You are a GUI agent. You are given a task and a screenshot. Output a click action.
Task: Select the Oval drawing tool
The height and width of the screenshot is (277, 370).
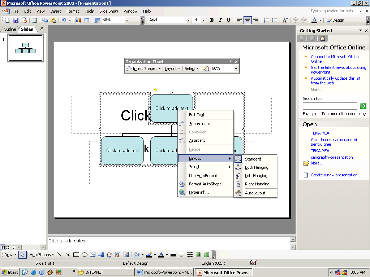(85, 255)
